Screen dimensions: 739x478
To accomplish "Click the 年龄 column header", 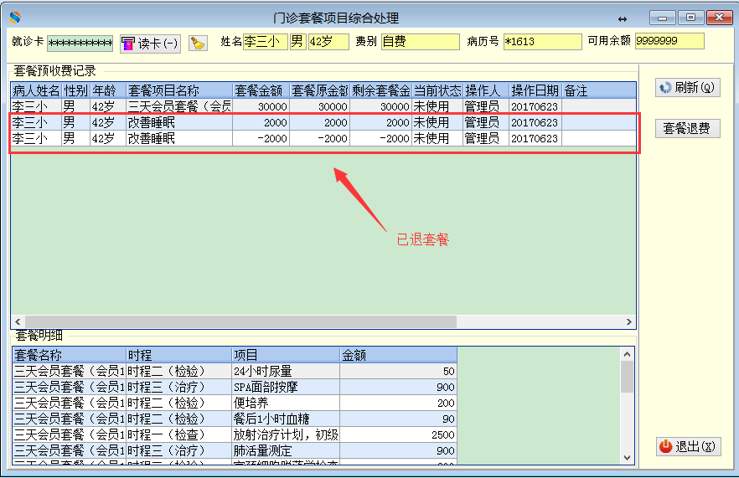I will click(x=108, y=90).
